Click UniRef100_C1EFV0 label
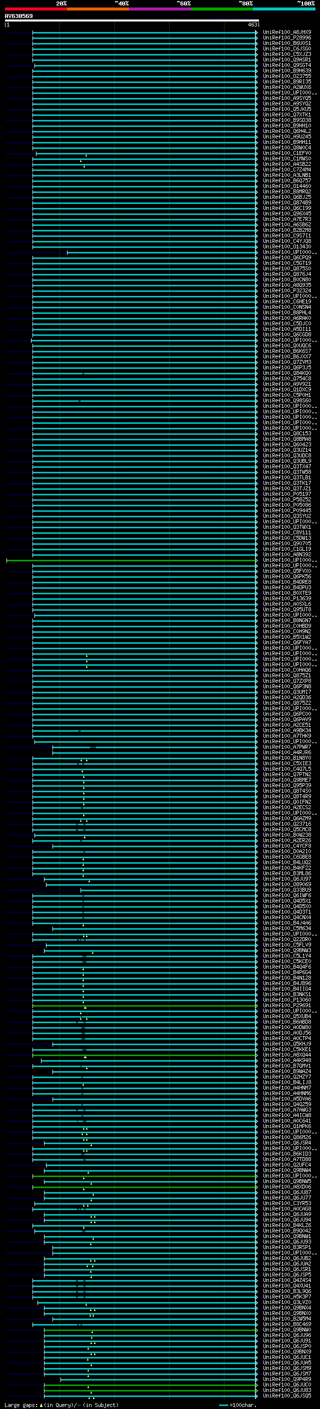 (x=287, y=153)
